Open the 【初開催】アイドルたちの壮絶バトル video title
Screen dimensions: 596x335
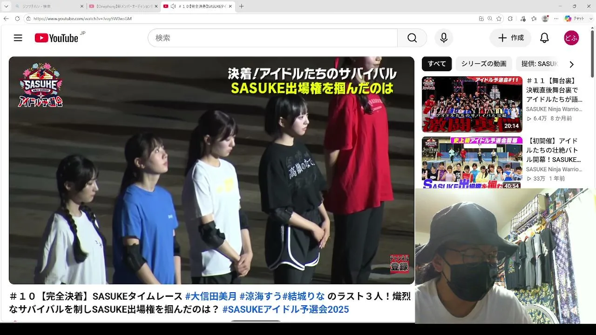[x=554, y=150]
